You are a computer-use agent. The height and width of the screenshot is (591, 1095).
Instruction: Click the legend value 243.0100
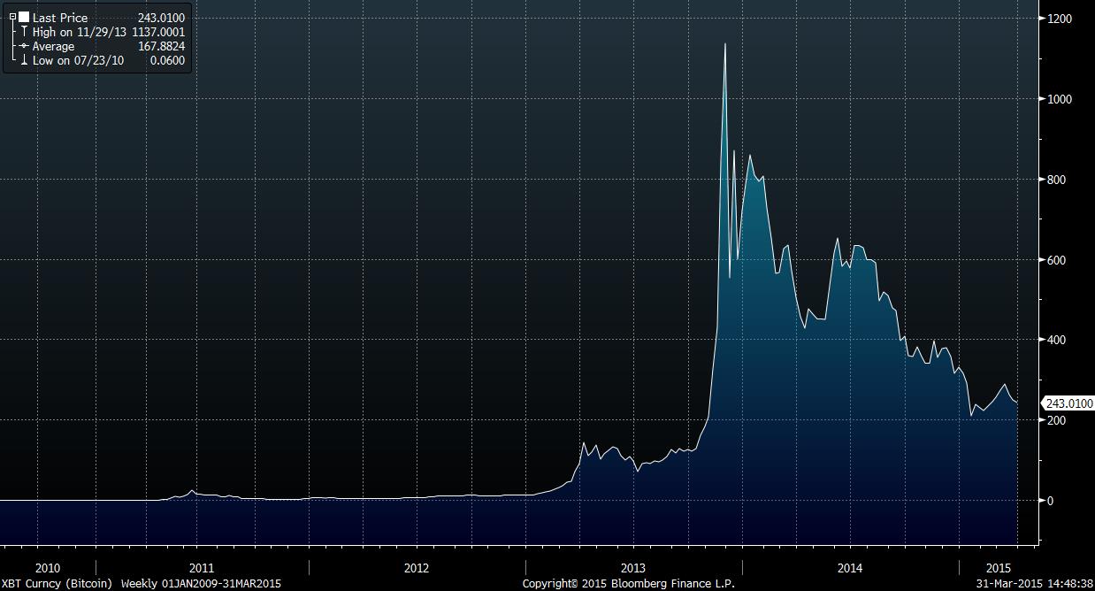pos(161,18)
